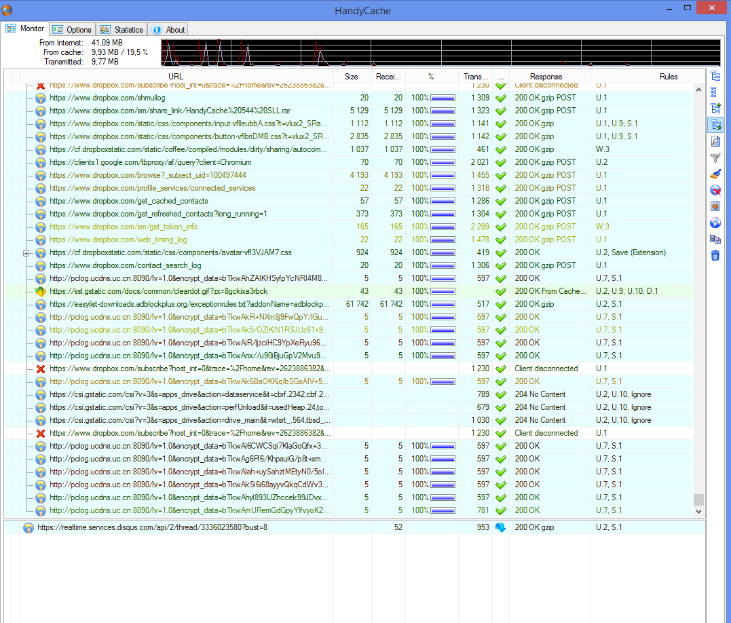This screenshot has height=623, width=731.
Task: Click the Transmitted value 9,77 MB
Action: click(x=105, y=62)
